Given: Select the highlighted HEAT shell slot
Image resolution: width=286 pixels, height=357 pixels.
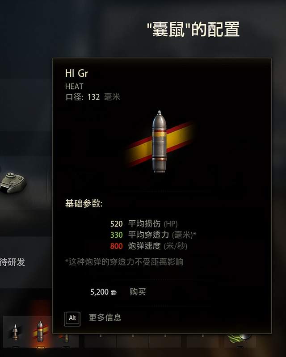Looking at the screenshot, I should pyautogui.click(x=40, y=331).
